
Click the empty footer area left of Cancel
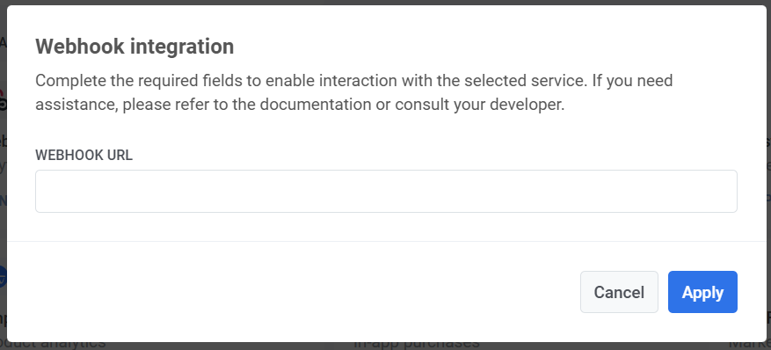[x=294, y=292]
